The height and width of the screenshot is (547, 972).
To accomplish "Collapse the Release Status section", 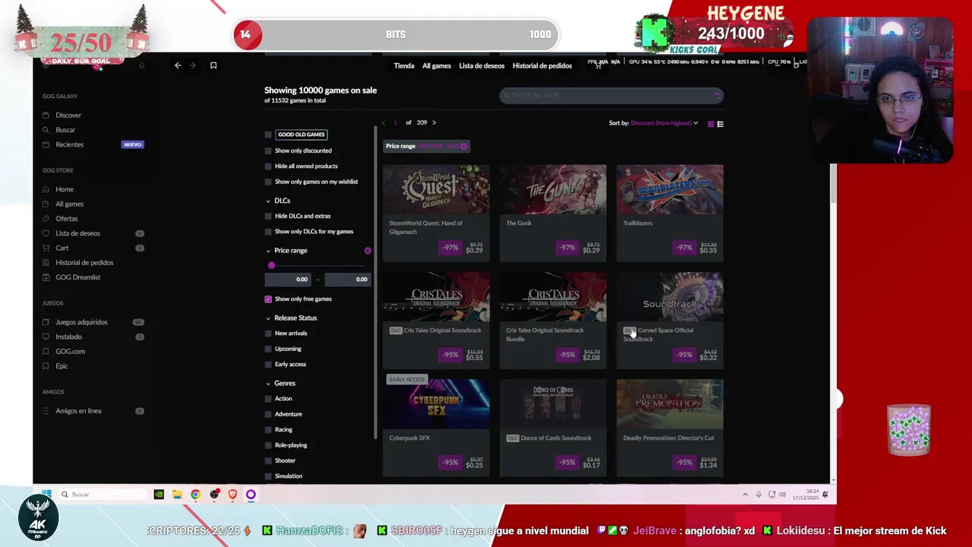I will (x=268, y=318).
